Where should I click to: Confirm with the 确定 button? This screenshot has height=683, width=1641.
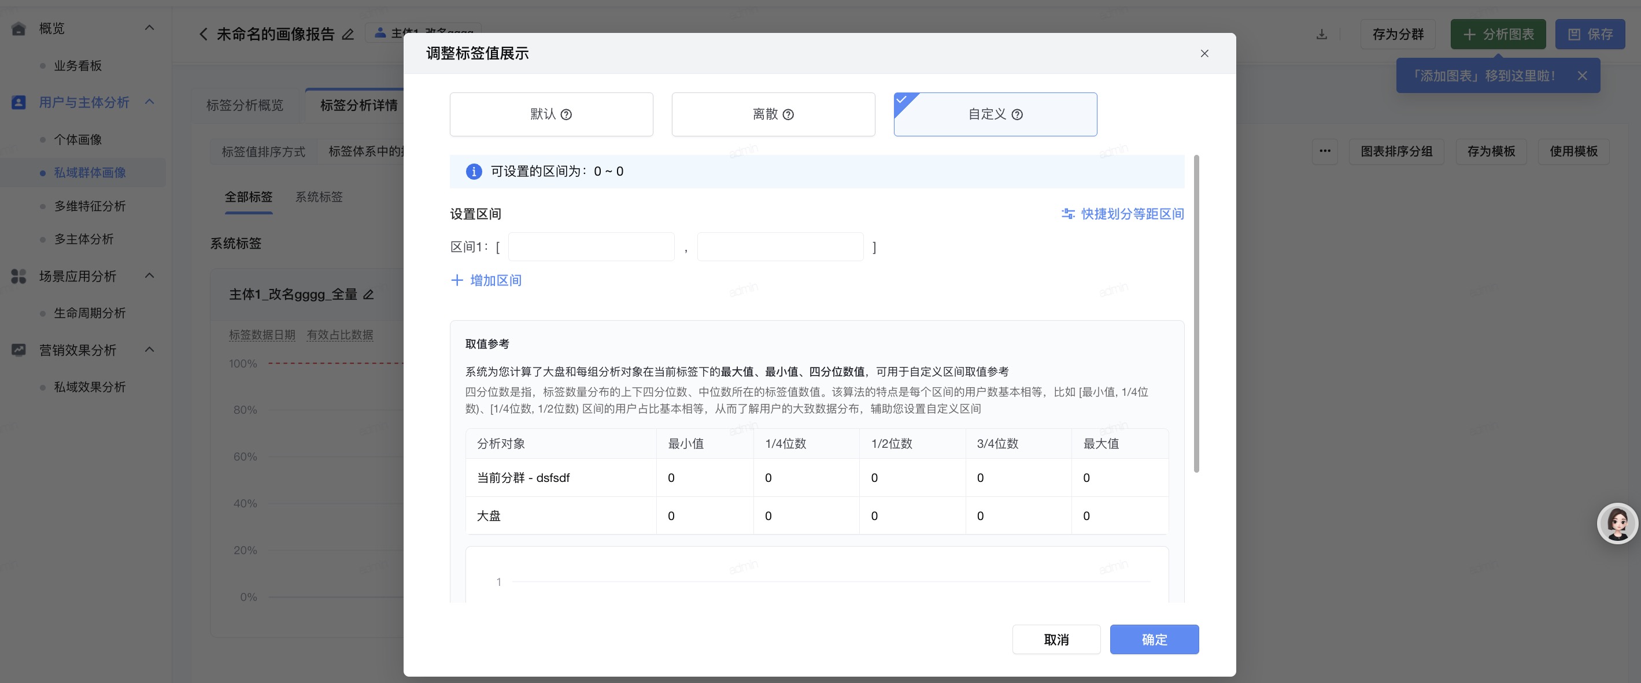[x=1154, y=639]
